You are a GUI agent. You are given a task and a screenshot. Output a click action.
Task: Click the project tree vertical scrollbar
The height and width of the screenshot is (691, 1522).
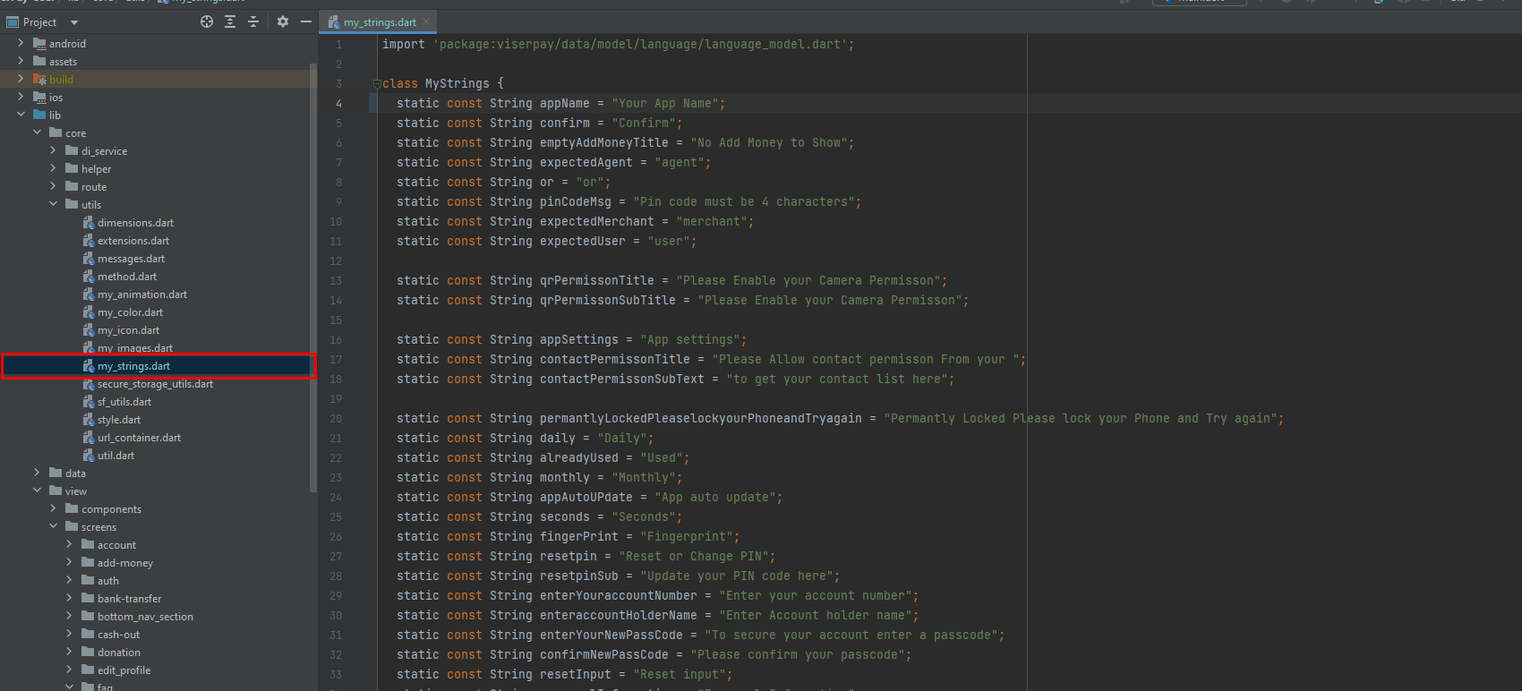click(x=312, y=269)
